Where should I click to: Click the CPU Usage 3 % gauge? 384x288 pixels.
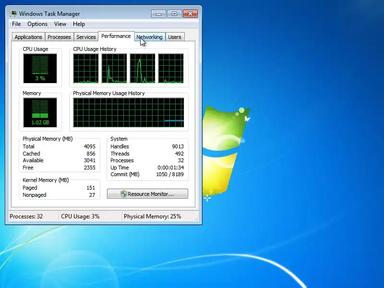click(40, 68)
